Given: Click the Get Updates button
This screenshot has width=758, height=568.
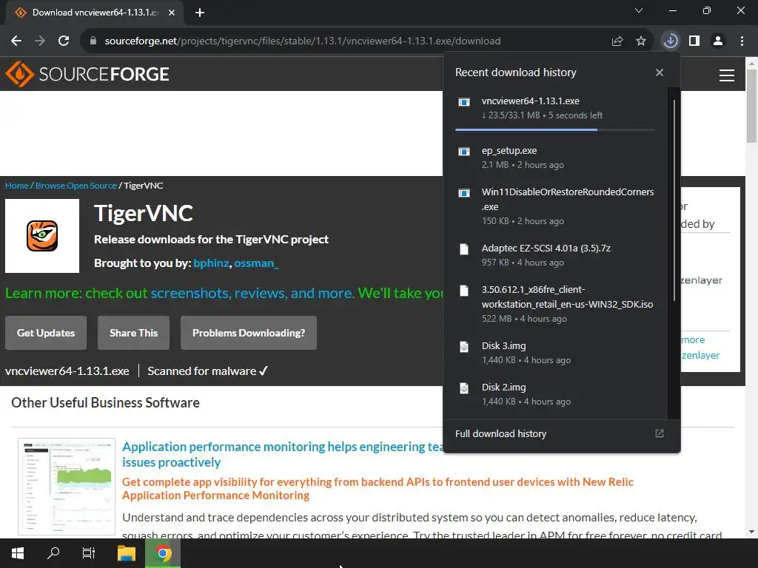Looking at the screenshot, I should click(46, 333).
